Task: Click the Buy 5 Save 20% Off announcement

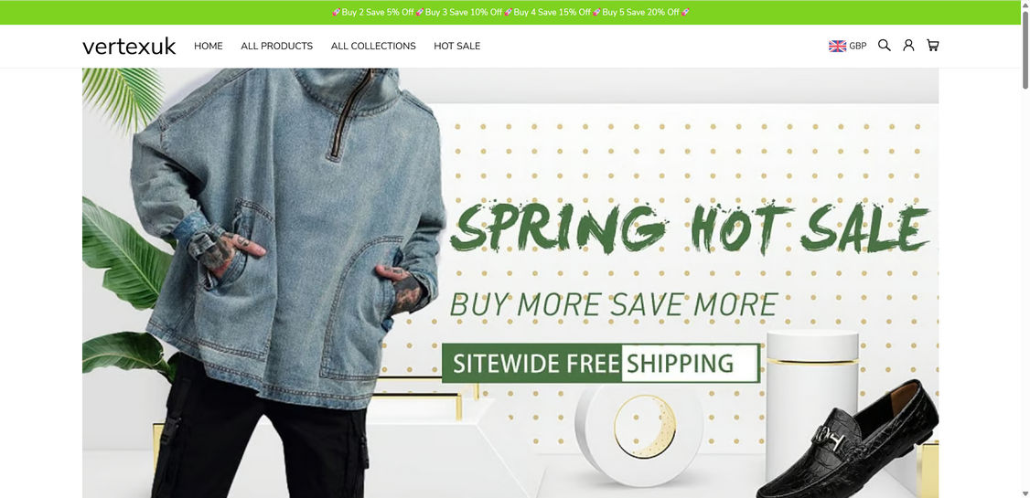Action: point(641,12)
